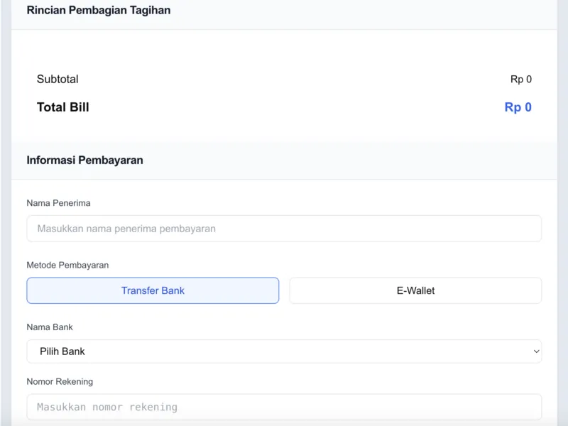Open the Pilih Bank dropdown

[x=284, y=351]
